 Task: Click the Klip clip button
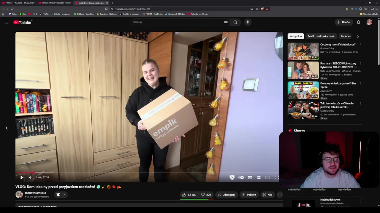pyautogui.click(x=267, y=195)
